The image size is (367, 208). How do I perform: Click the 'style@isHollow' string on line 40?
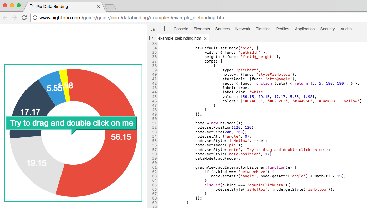(274, 75)
